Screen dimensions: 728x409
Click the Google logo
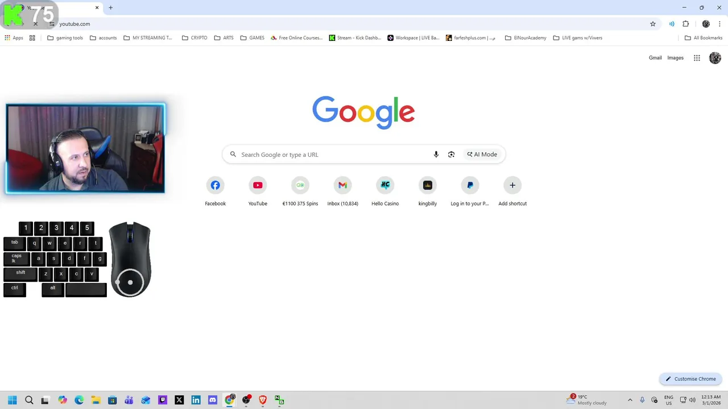coord(363,112)
